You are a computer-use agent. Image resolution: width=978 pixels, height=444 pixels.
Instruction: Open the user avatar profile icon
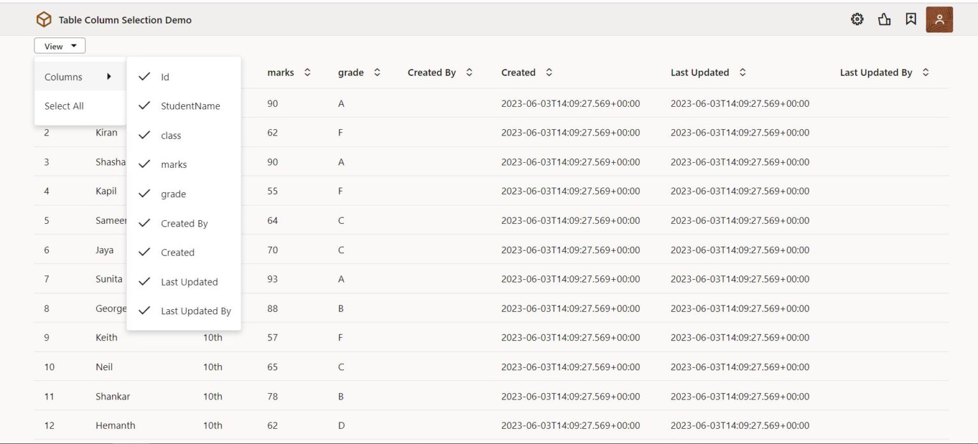coord(939,19)
